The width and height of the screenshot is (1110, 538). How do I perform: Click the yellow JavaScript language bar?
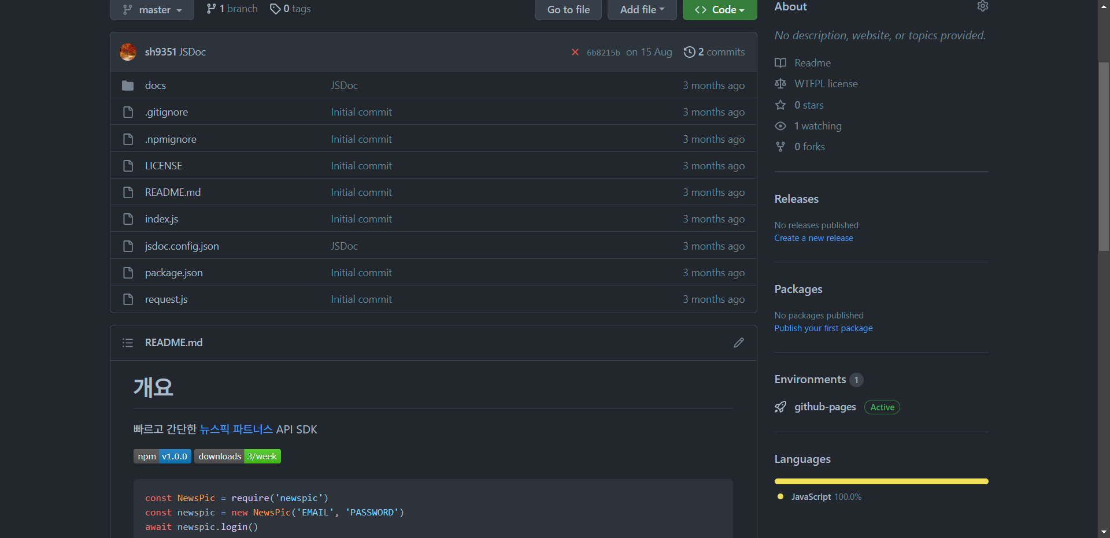[x=881, y=481]
